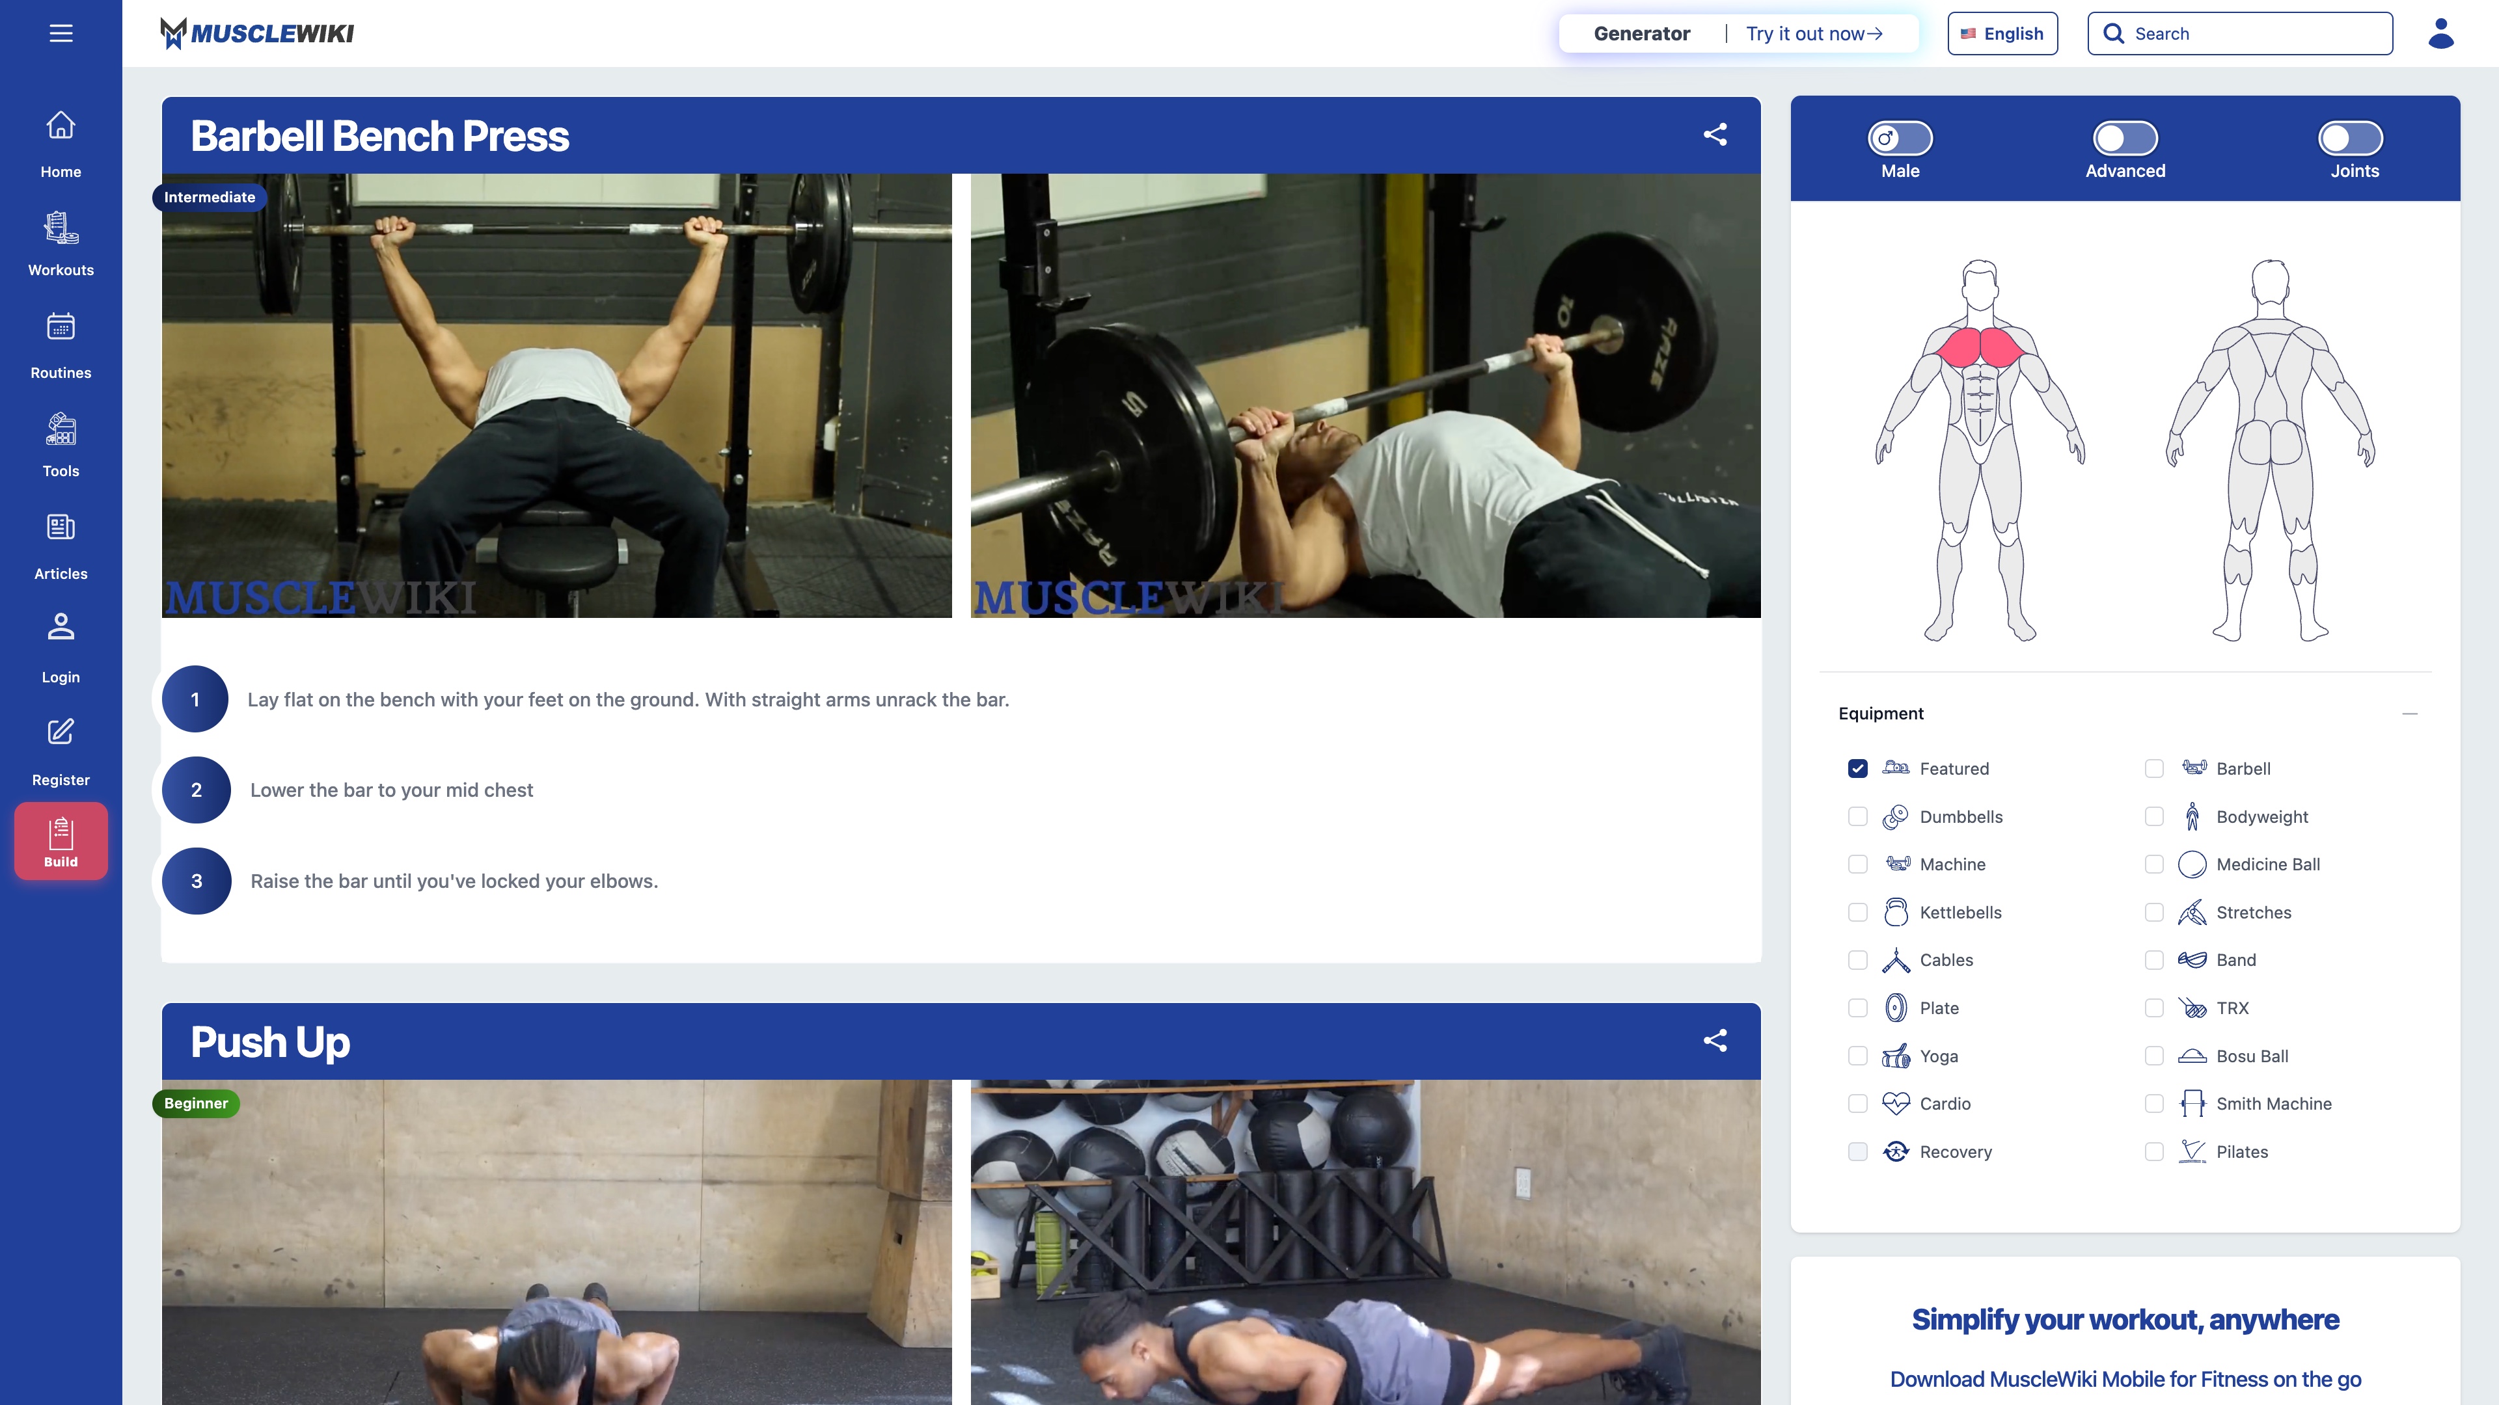The width and height of the screenshot is (2499, 1405).
Task: Check the Dumbbells checkbox
Action: click(1858, 818)
